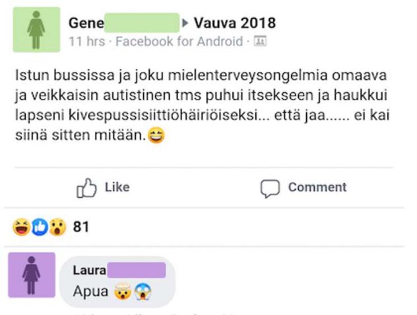The height and width of the screenshot is (315, 417).
Task: Open poster Gene's profile name link
Action: click(86, 24)
